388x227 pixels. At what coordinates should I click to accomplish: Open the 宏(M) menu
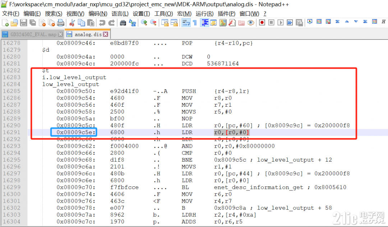pos(184,14)
